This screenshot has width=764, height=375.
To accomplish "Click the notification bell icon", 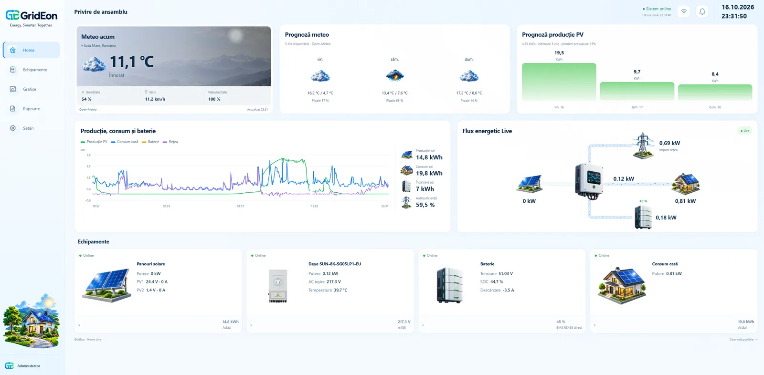I will [702, 11].
